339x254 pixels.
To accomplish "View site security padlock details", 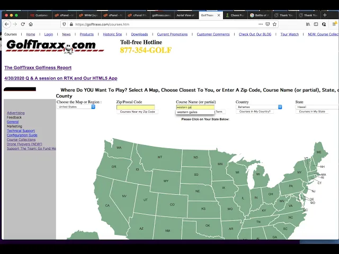I will [72, 24].
